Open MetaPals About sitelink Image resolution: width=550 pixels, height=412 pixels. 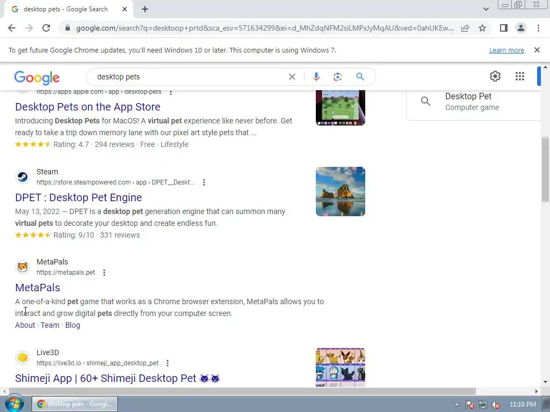(25, 325)
